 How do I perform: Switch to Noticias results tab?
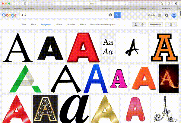tap(71, 24)
